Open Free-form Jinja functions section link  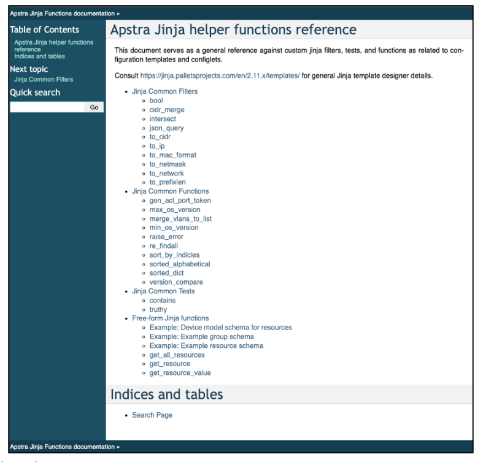[x=171, y=318]
